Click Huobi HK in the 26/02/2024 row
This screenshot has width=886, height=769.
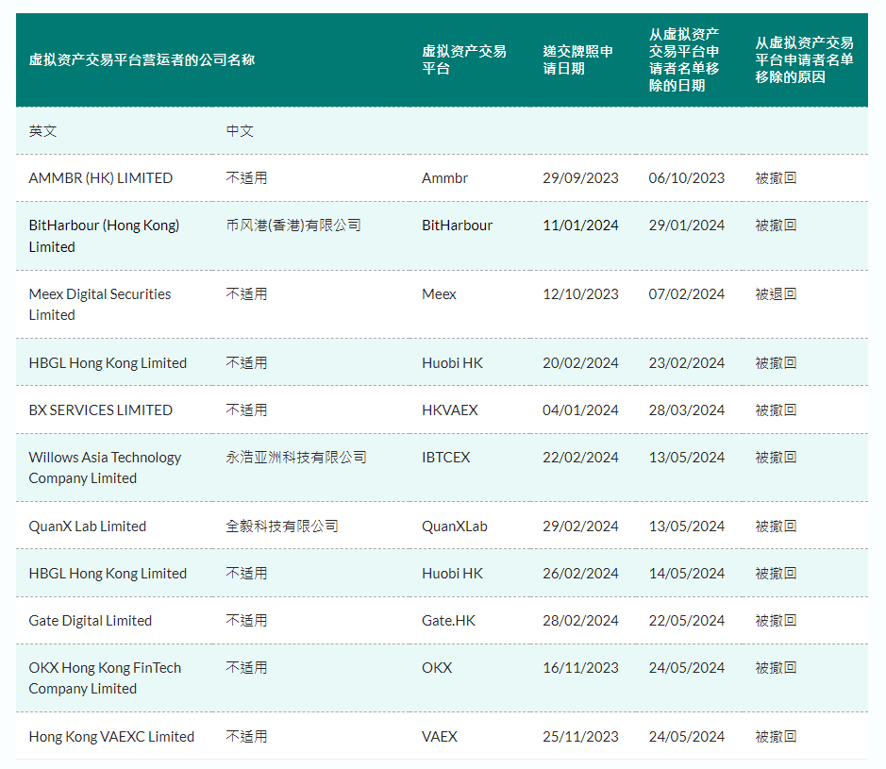click(x=452, y=574)
